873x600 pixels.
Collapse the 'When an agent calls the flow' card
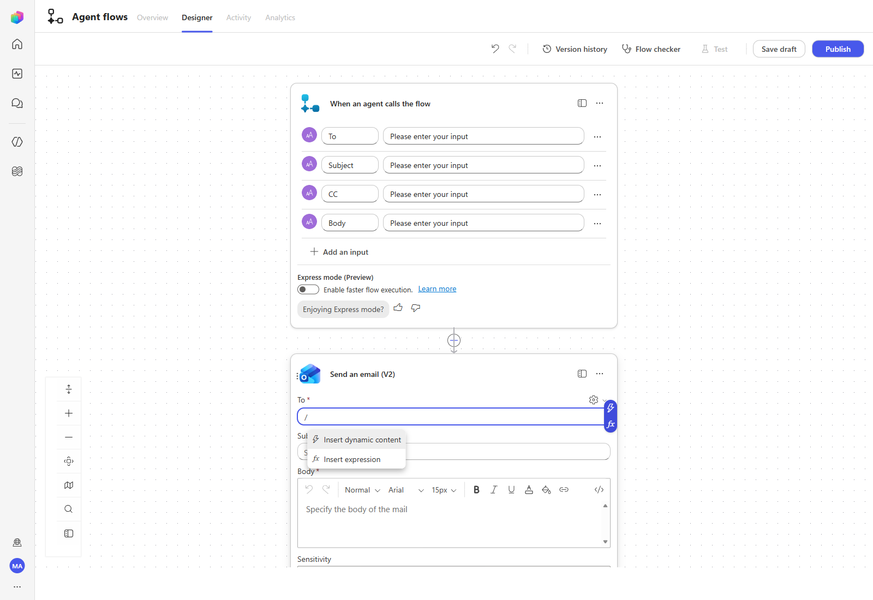582,103
